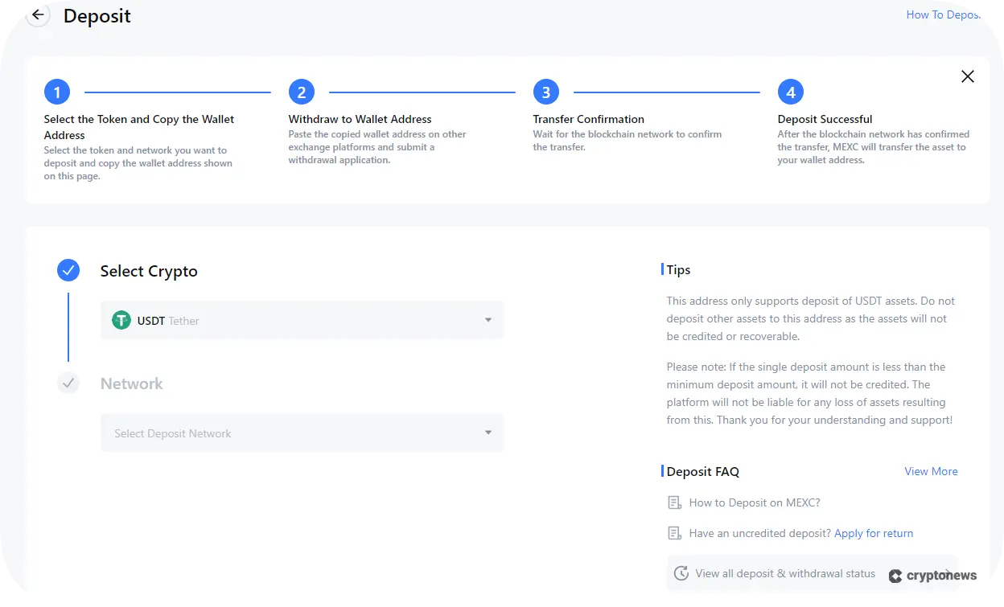Select the 'Withdraw to Wallet Address' step heading

coord(360,119)
